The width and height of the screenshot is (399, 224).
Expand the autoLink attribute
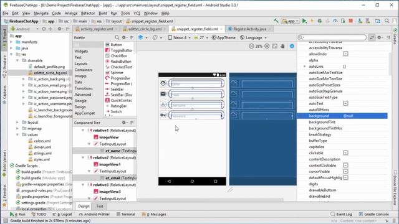(x=305, y=67)
